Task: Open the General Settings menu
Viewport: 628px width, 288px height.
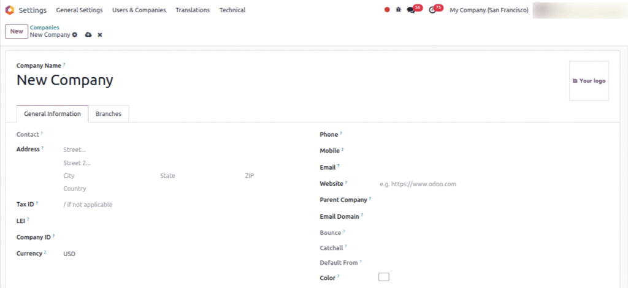Action: pyautogui.click(x=79, y=10)
